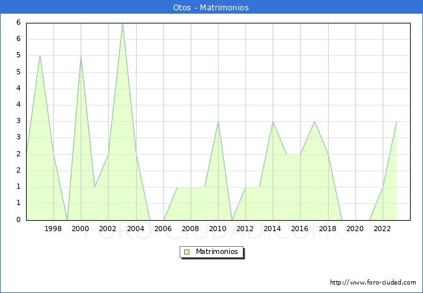Click the 2003 peak of the chart
This screenshot has height=293, width=423.
122,23
